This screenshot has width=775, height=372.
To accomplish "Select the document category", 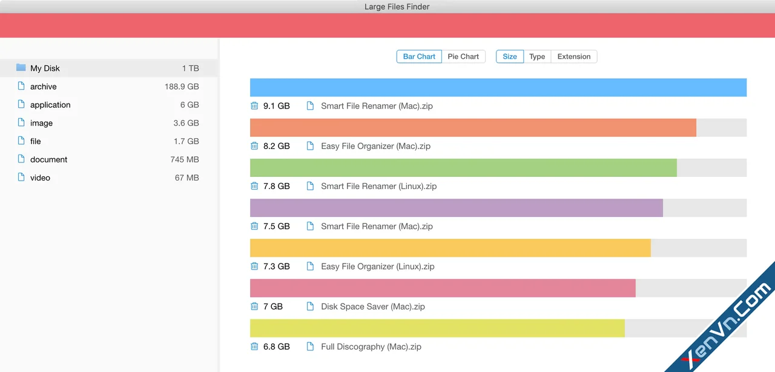I will [109, 159].
